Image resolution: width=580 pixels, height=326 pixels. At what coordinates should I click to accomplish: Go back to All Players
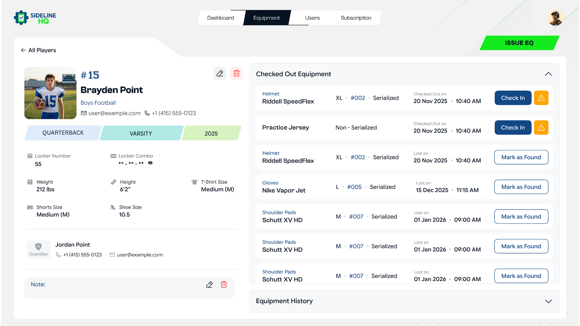[38, 50]
